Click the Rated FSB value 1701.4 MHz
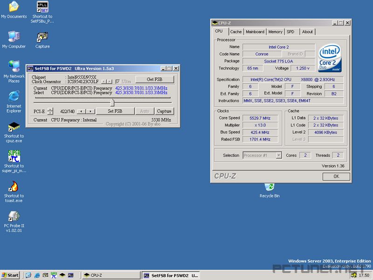 point(260,139)
